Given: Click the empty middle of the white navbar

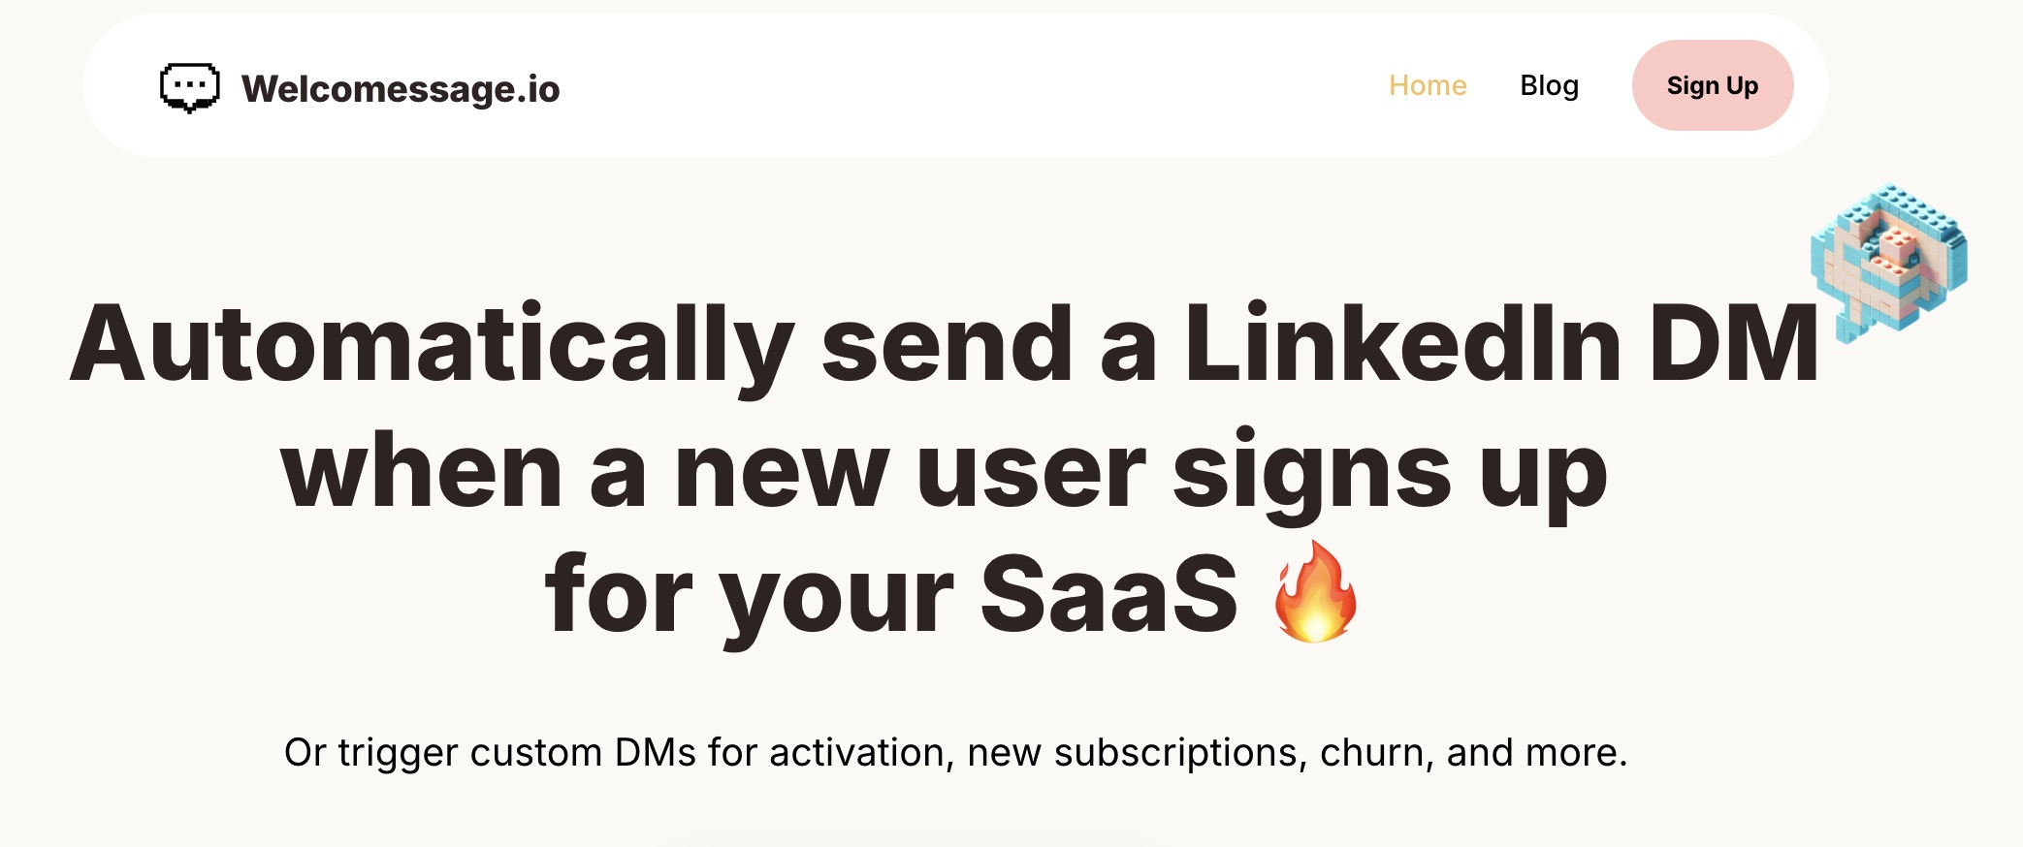Looking at the screenshot, I should [970, 85].
